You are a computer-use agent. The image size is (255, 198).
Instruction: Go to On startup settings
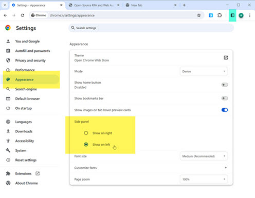click(x=24, y=108)
